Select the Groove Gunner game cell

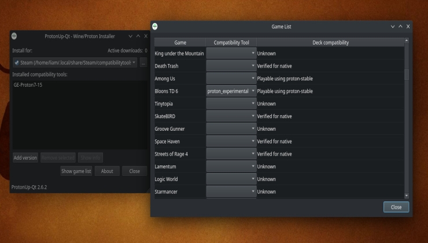click(x=180, y=128)
